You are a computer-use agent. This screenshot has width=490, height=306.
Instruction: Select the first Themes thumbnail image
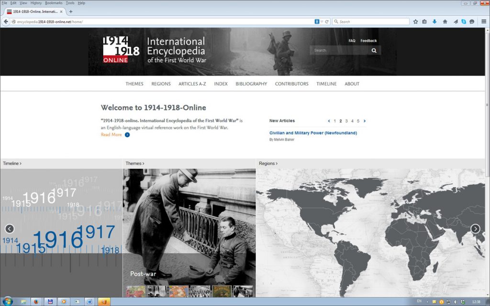coord(135,291)
